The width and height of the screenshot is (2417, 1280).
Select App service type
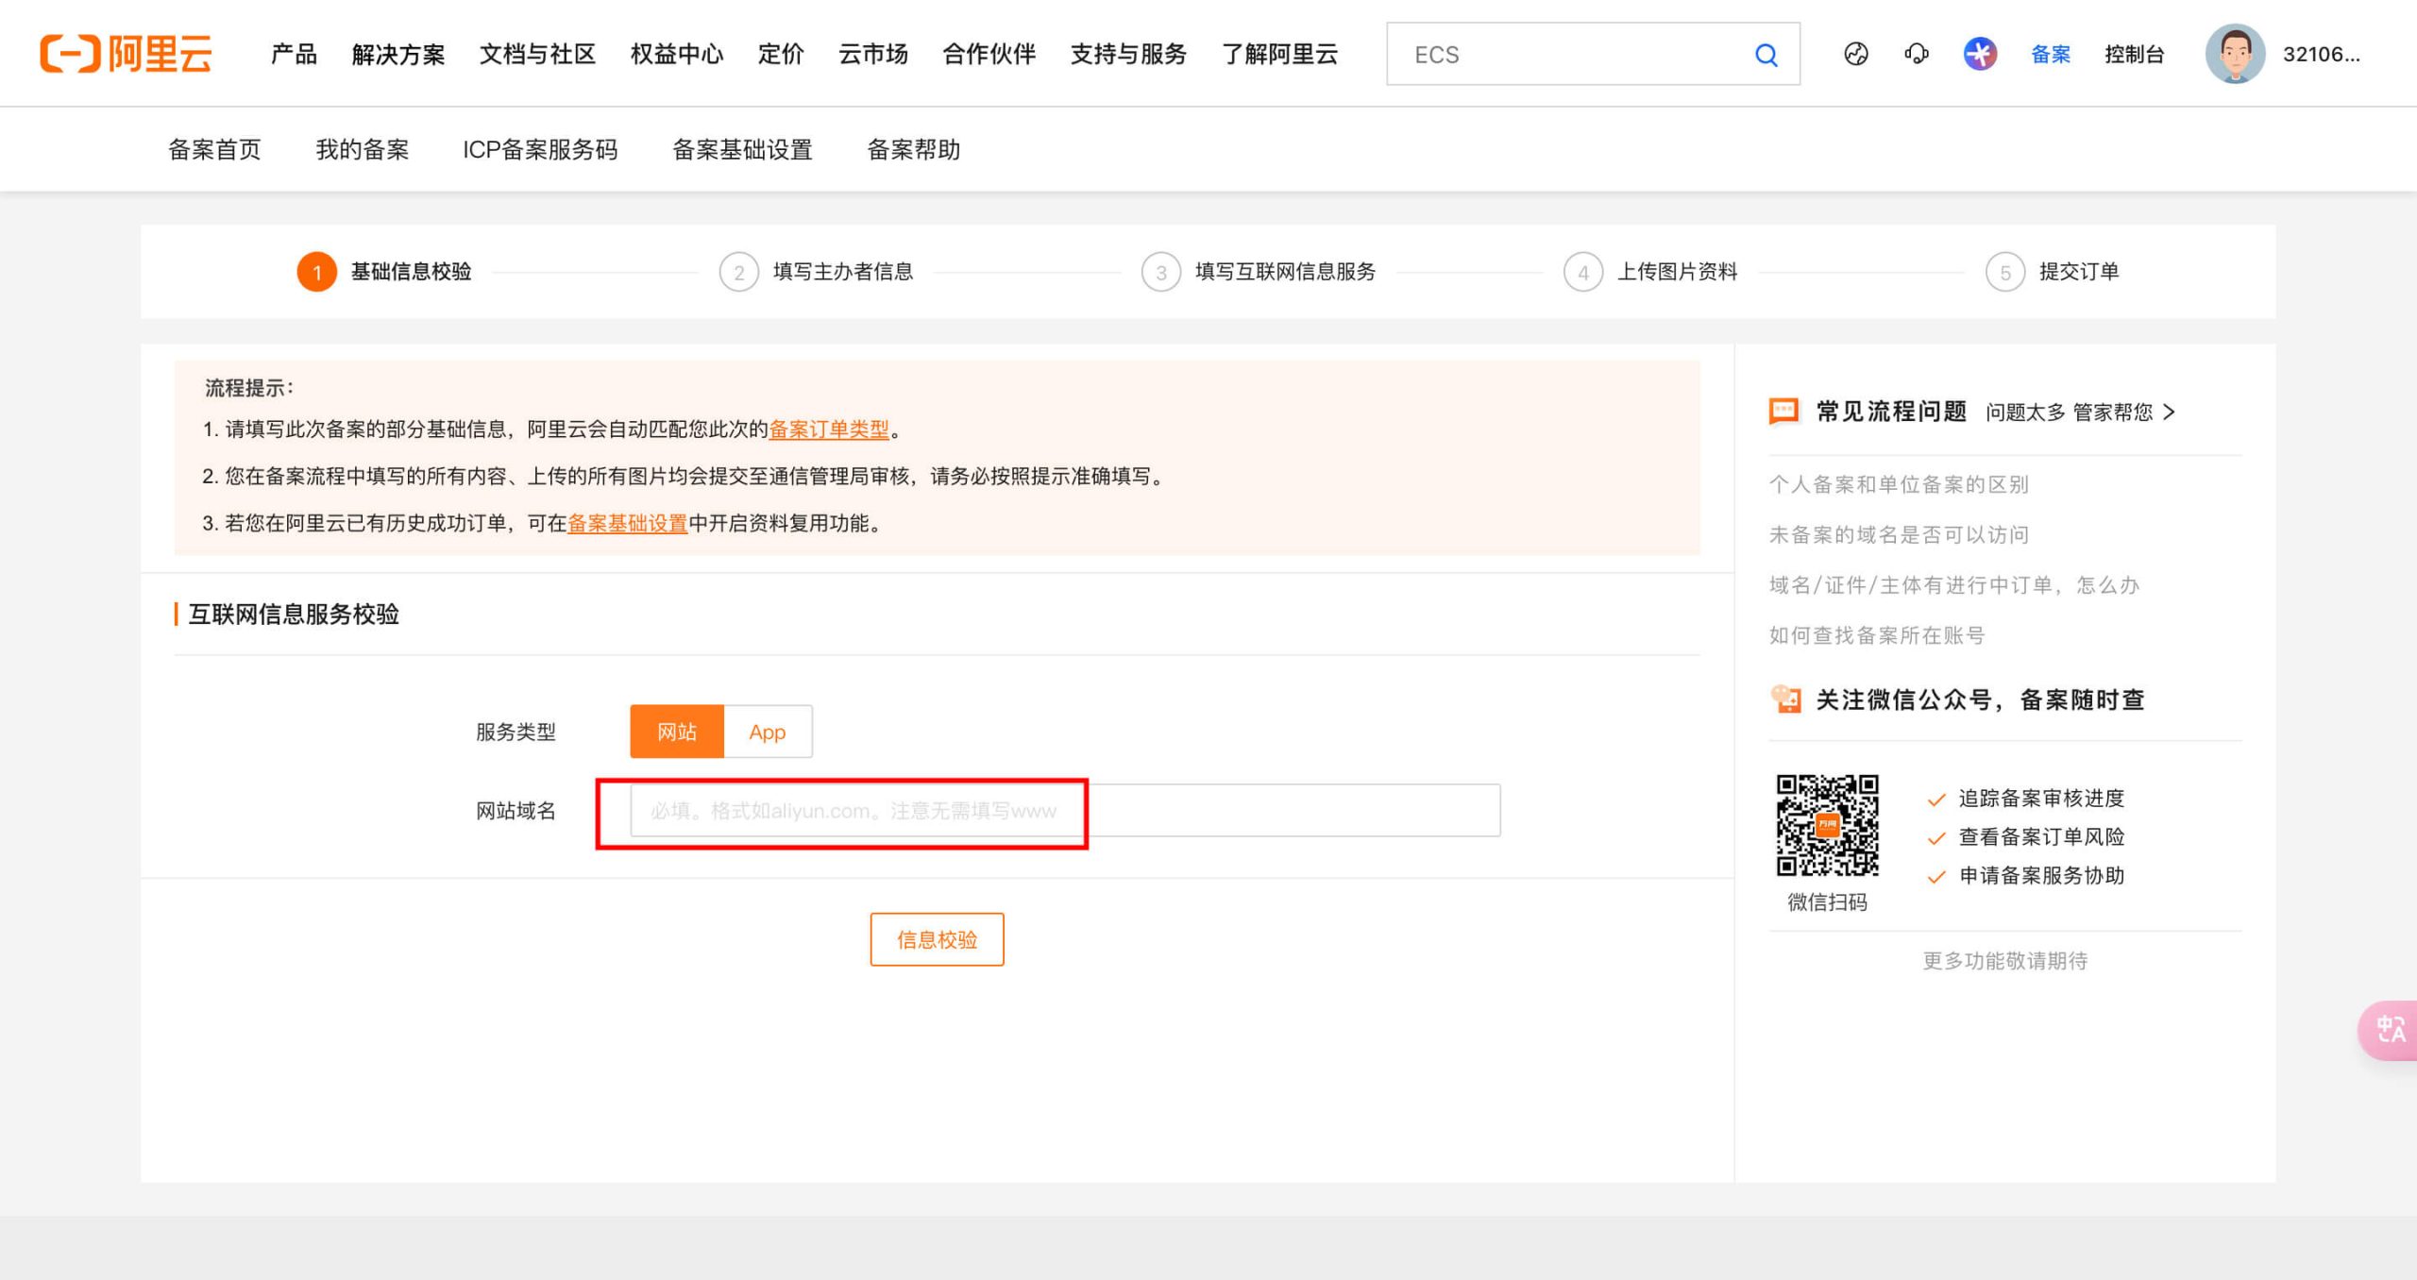click(768, 732)
